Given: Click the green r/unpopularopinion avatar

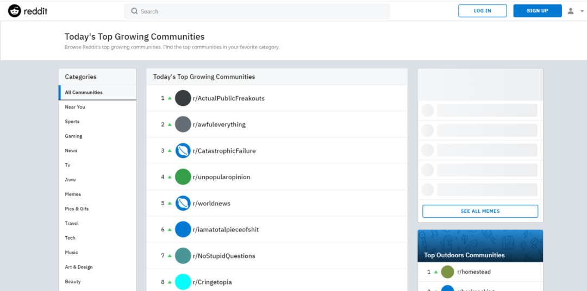Looking at the screenshot, I should (183, 177).
